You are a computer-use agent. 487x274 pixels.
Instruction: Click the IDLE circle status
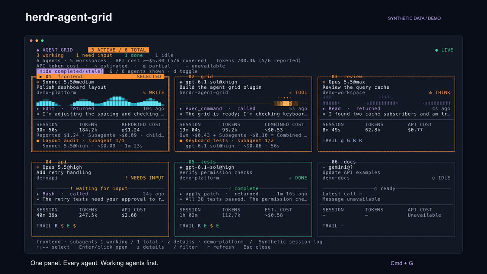pos(441,178)
